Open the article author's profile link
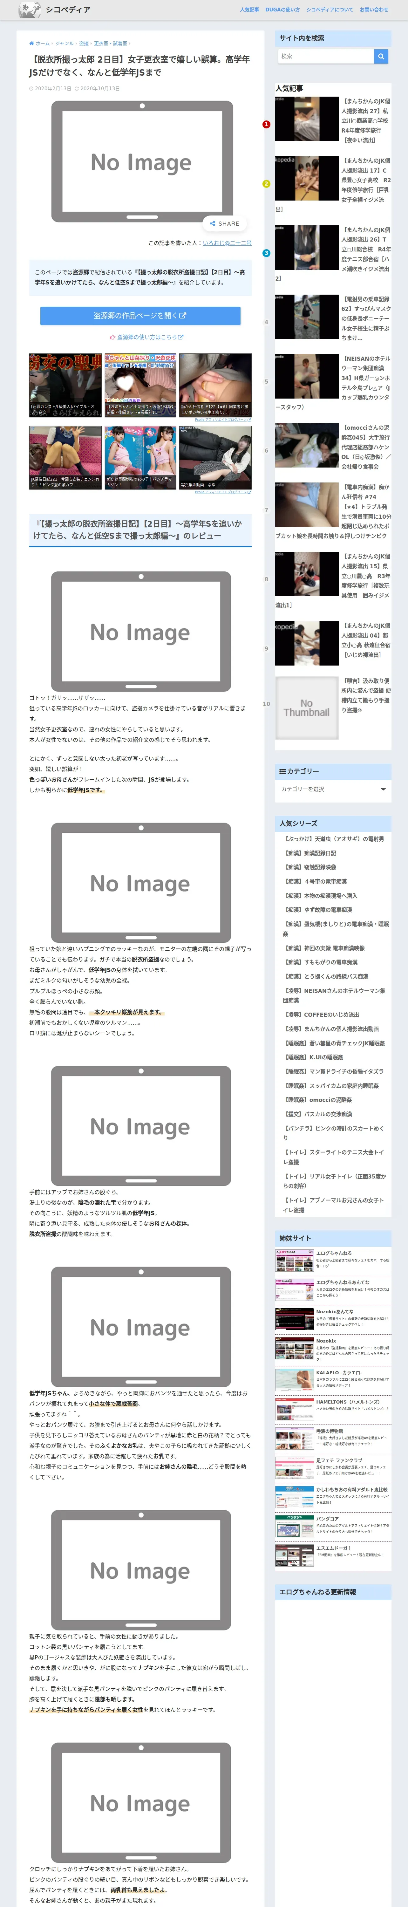The height and width of the screenshot is (1907, 408). click(227, 243)
